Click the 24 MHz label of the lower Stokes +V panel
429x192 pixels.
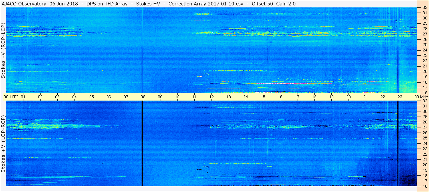coord(424,143)
